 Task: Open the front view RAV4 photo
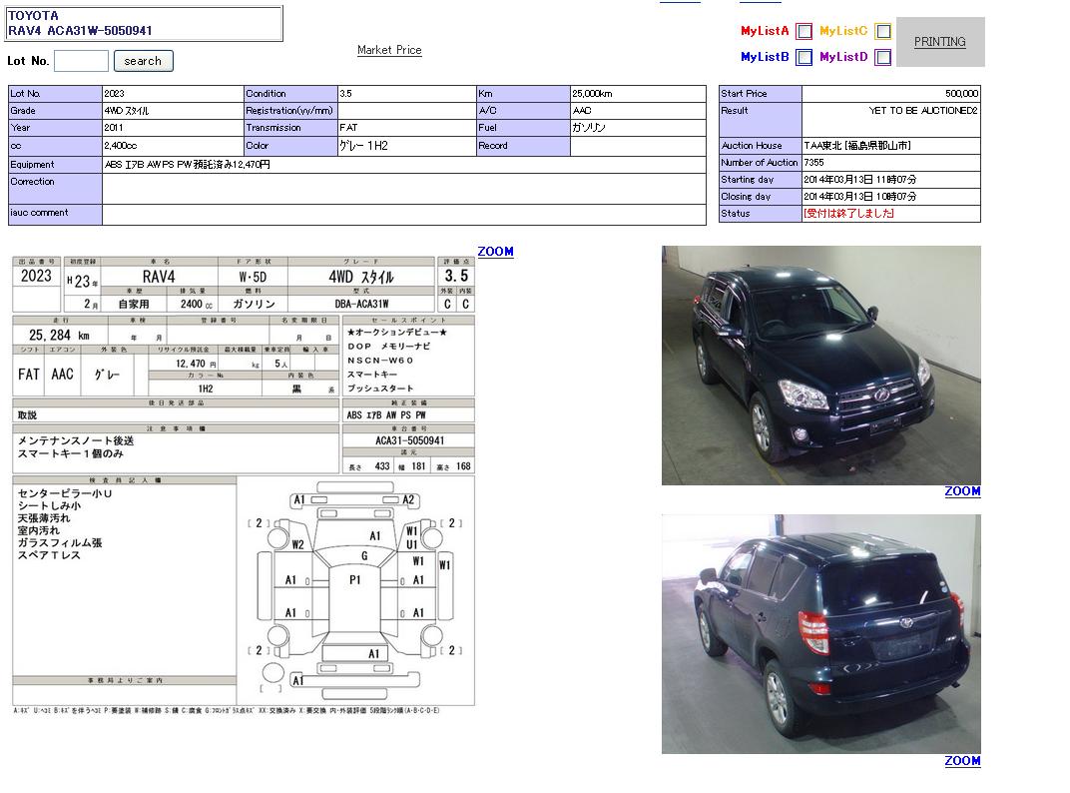click(x=820, y=366)
